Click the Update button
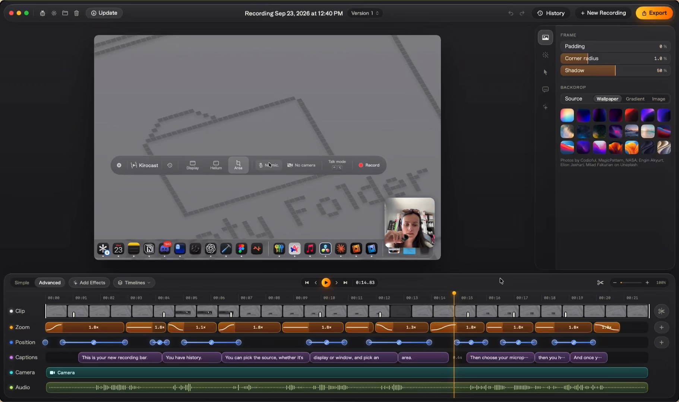 click(x=104, y=13)
